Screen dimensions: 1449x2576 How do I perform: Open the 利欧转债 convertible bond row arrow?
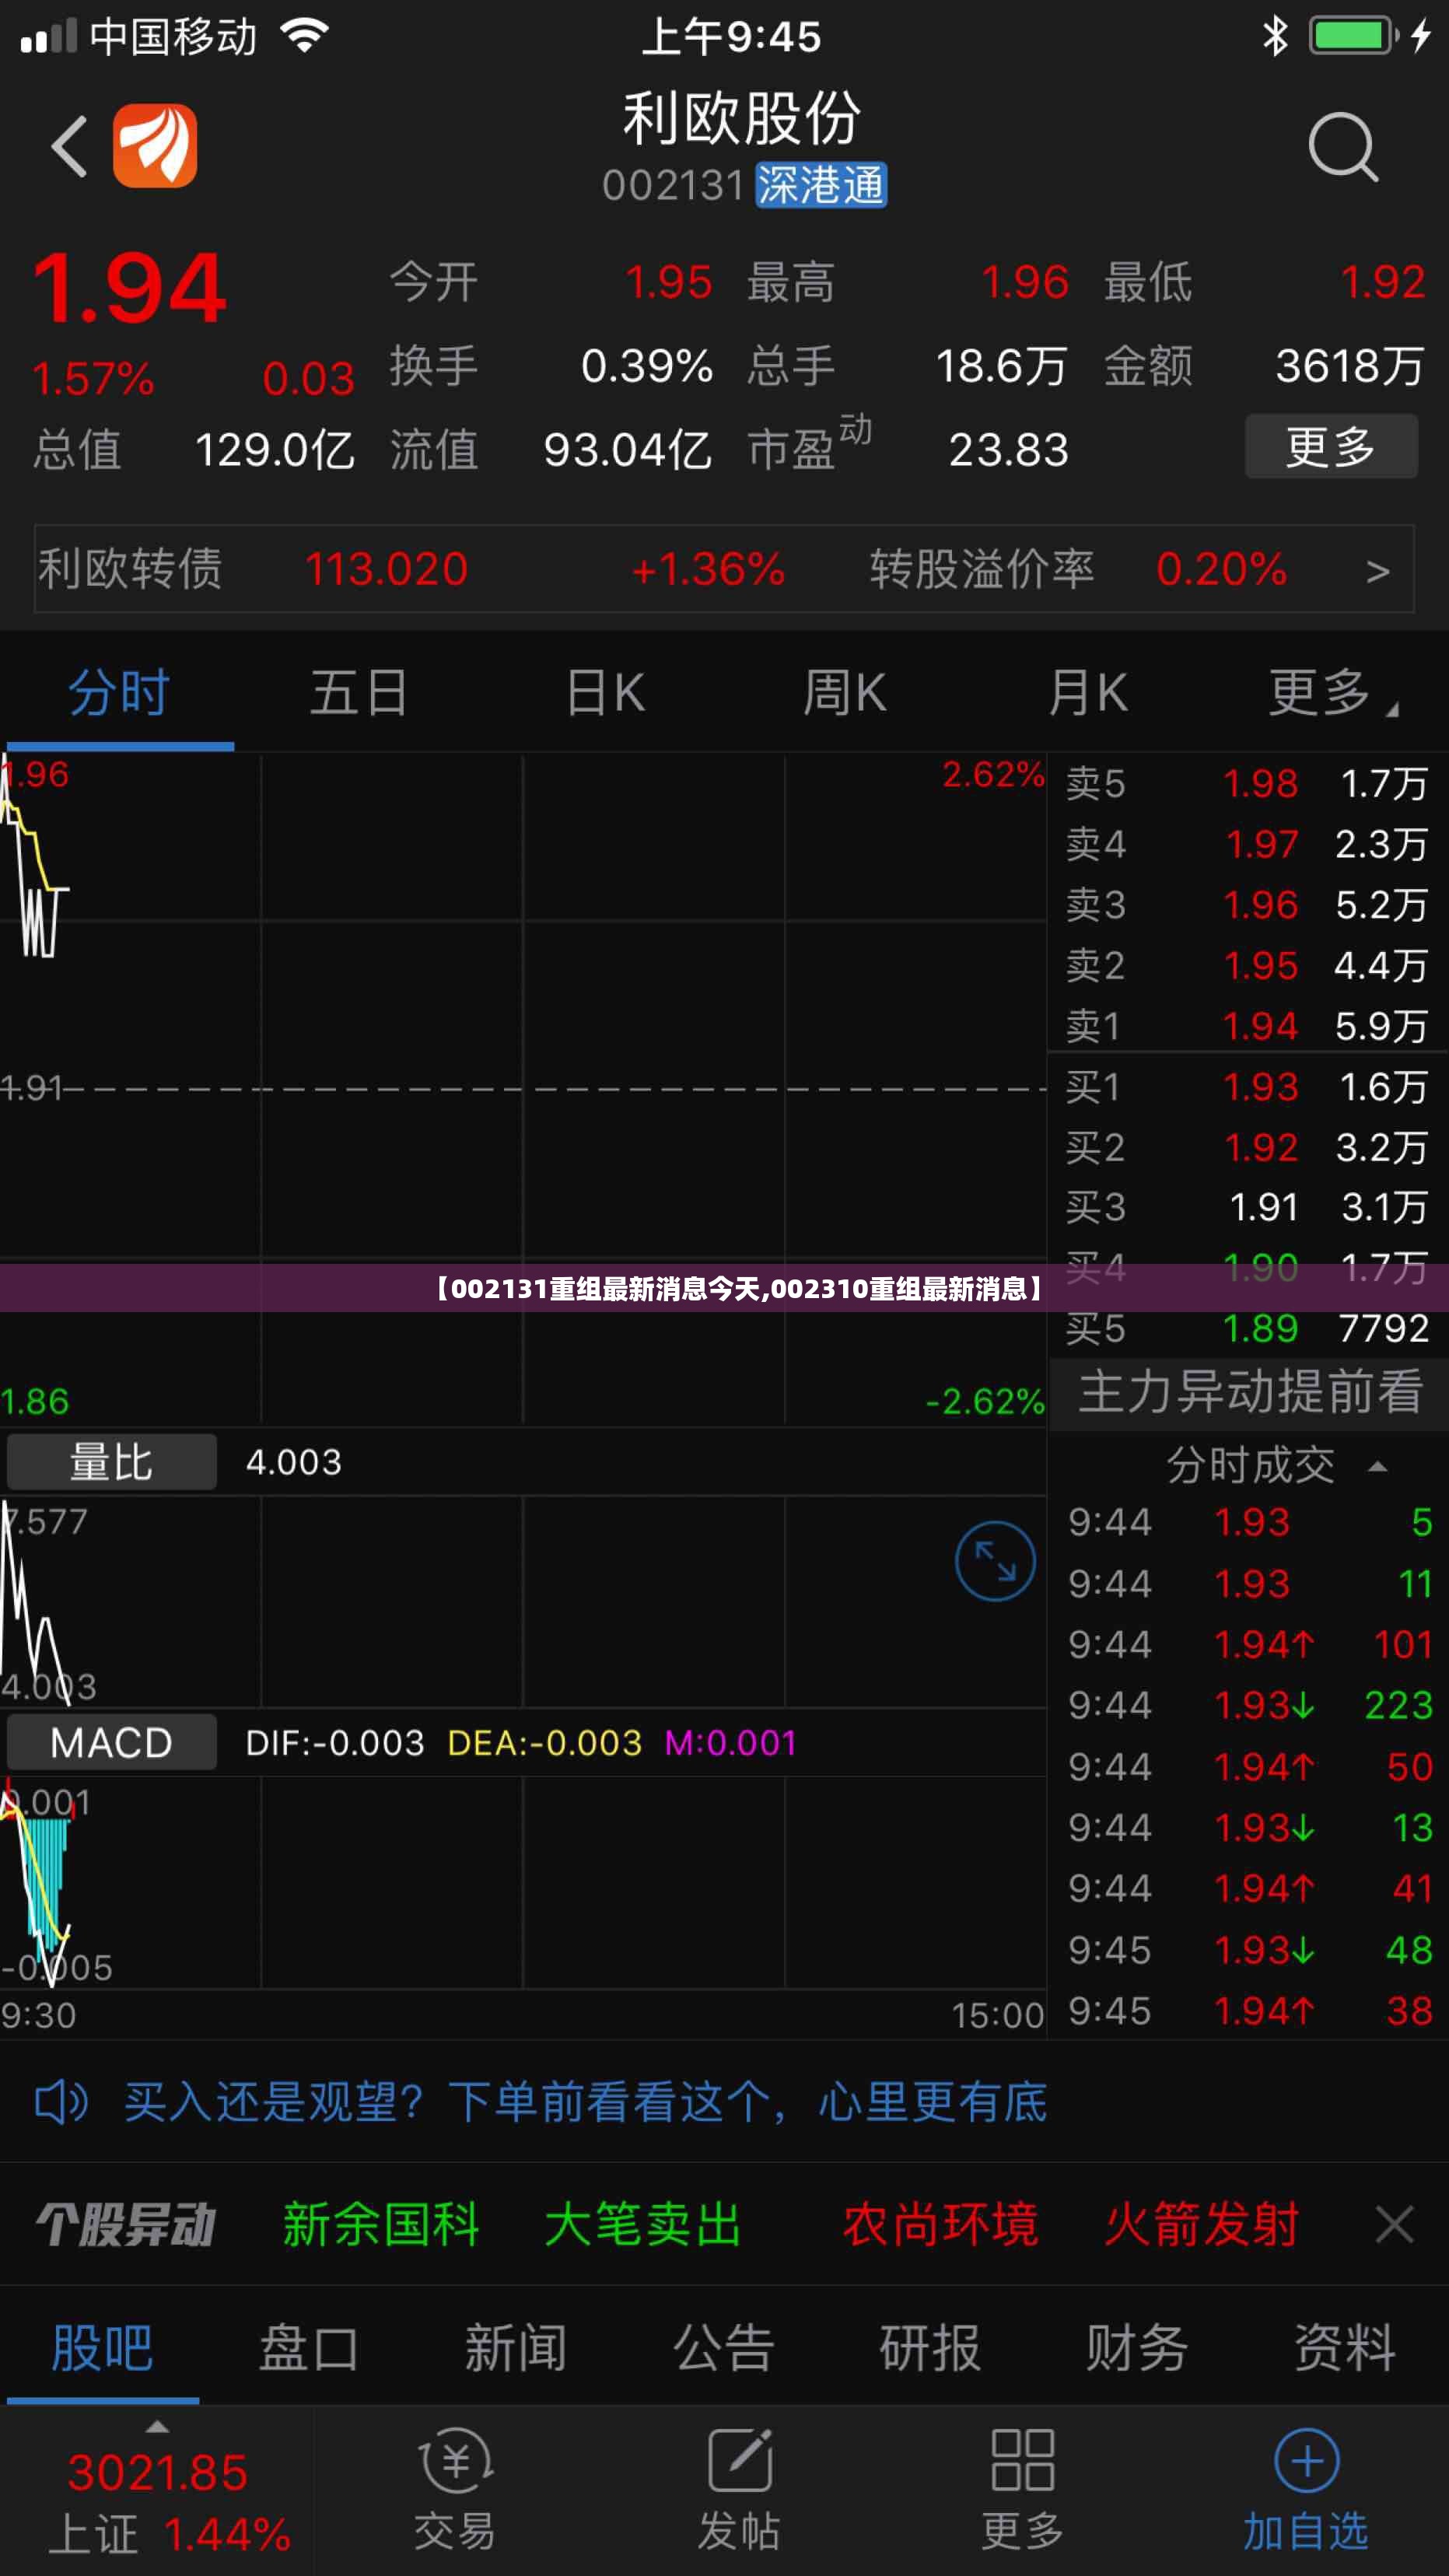click(1378, 571)
